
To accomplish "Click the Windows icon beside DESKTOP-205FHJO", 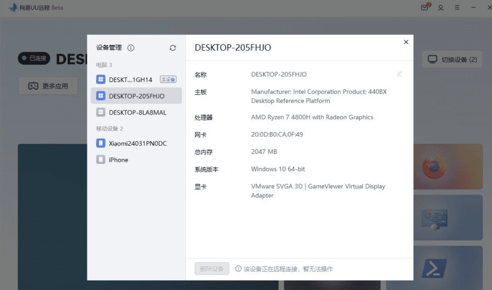I will (x=101, y=96).
